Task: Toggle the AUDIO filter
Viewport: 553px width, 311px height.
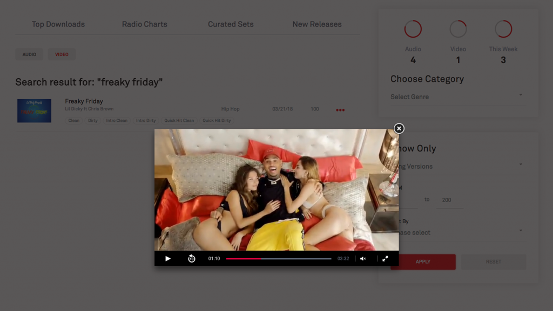Action: (29, 54)
